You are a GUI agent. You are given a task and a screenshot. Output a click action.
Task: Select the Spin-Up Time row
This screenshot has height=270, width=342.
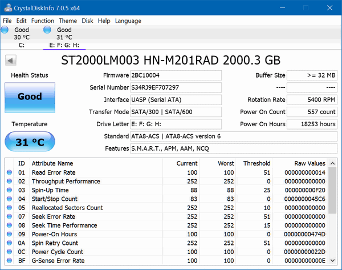click(x=166, y=190)
